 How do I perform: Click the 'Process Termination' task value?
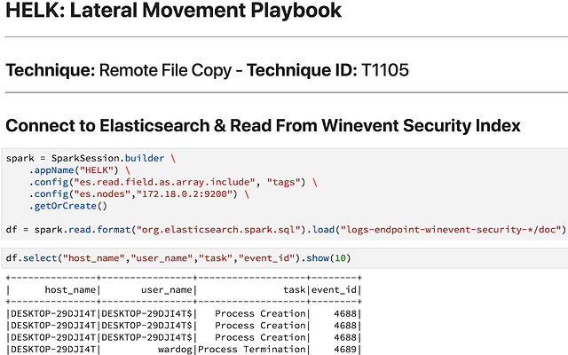pos(252,349)
